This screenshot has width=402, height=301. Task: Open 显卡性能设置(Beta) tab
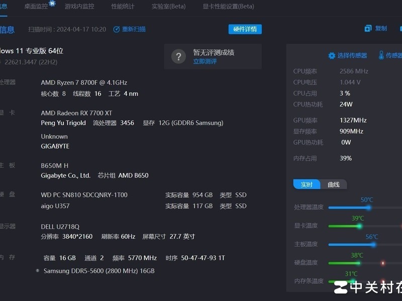(229, 7)
